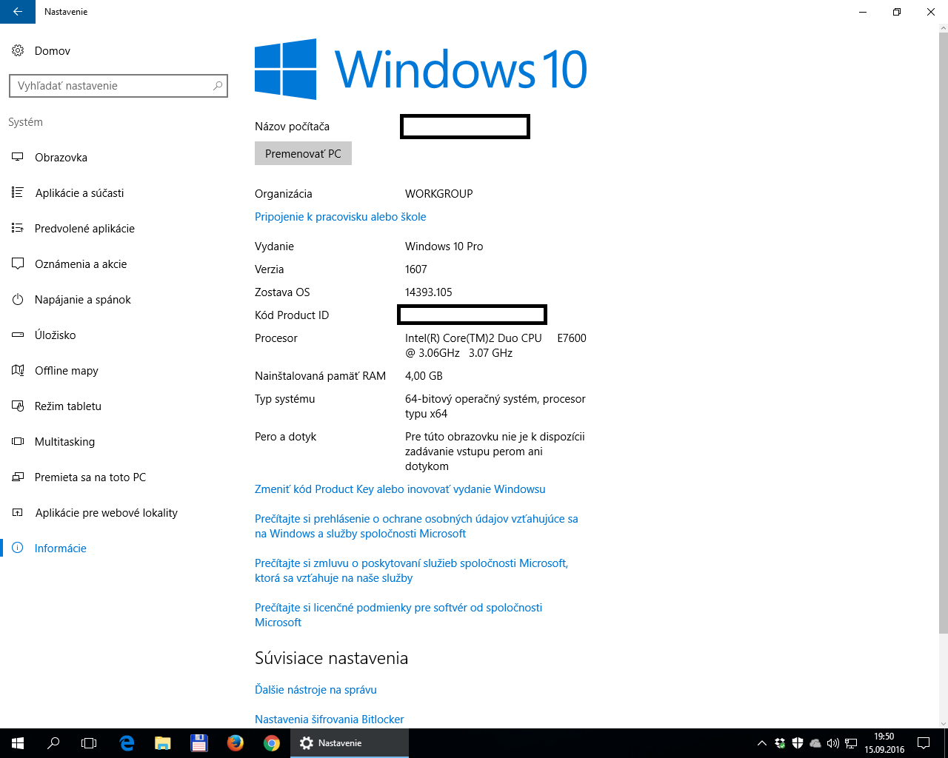Open licenčné podmienky software license link

pyautogui.click(x=398, y=615)
